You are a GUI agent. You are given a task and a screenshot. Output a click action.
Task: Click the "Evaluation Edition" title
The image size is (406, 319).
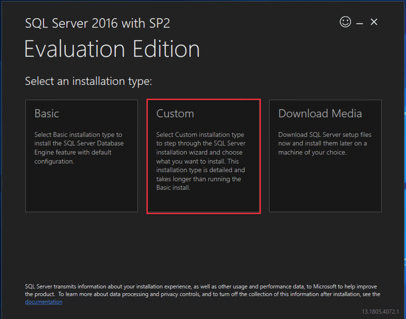click(112, 49)
